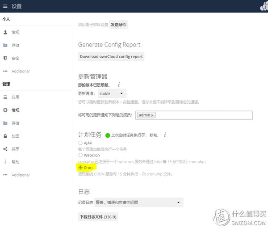Click the update notification group input field

tap(194, 115)
